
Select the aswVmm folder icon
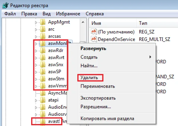[43, 86]
